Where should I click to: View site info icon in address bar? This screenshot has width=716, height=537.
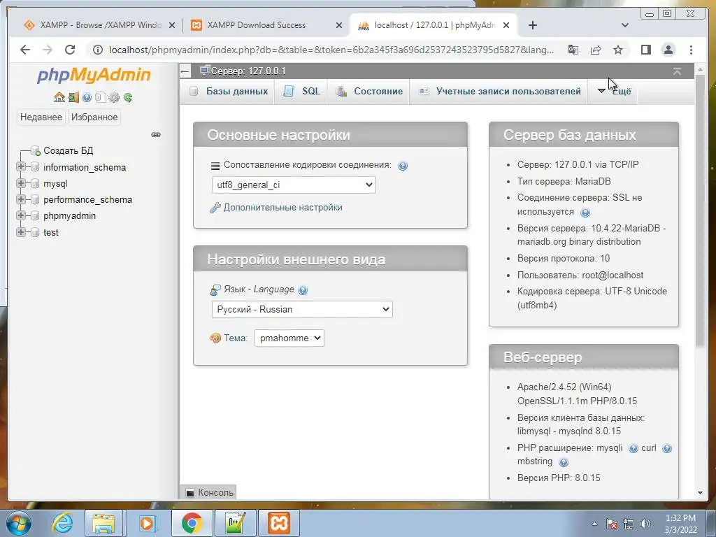[97, 50]
